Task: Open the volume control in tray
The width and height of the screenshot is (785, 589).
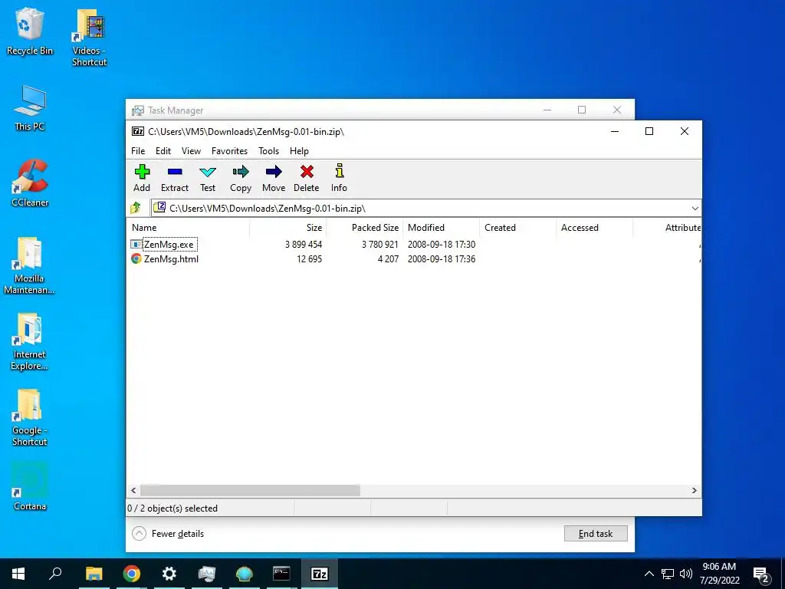Action: pyautogui.click(x=686, y=574)
